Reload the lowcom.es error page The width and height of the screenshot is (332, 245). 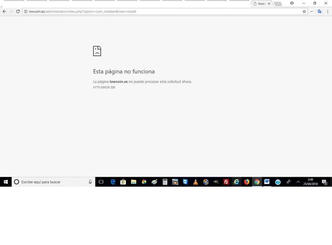(18, 11)
